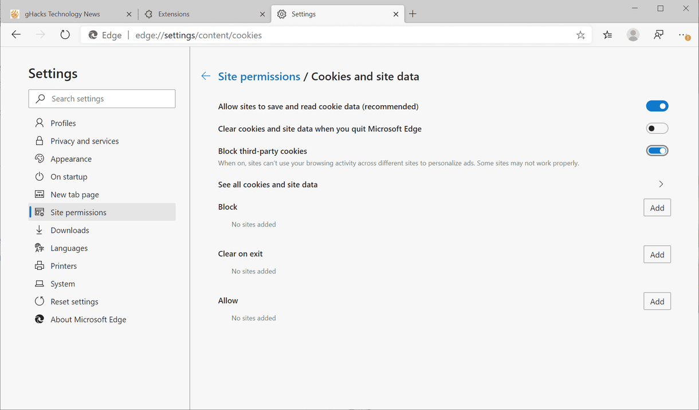Click the address bar URL text
699x410 pixels.
point(198,35)
